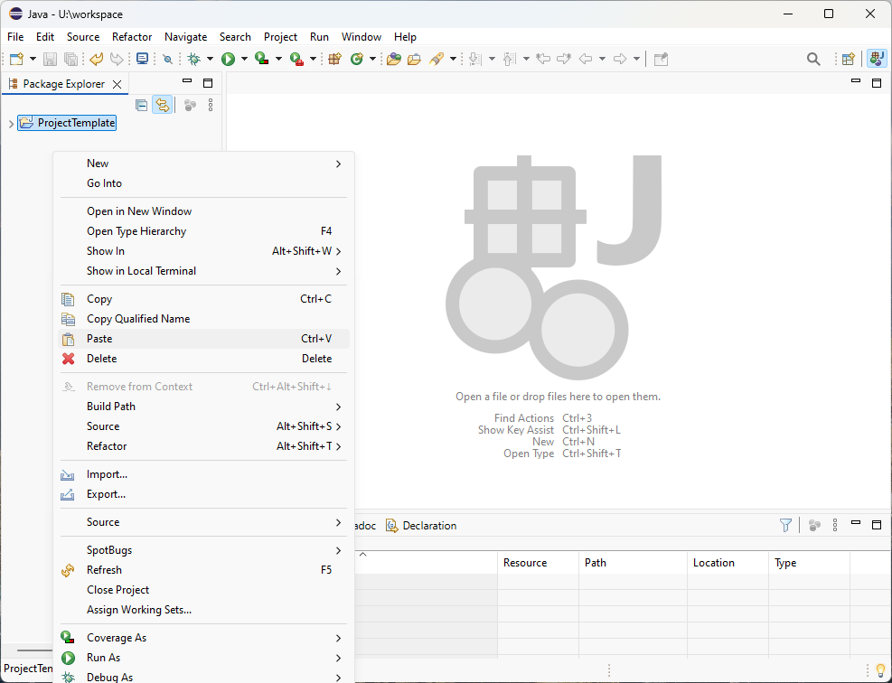
Task: Select Paste from the context menu
Action: [x=99, y=339]
